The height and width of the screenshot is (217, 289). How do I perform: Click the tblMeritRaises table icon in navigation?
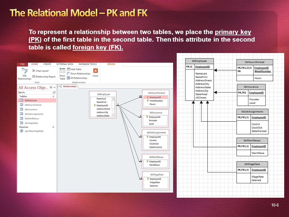(21, 118)
